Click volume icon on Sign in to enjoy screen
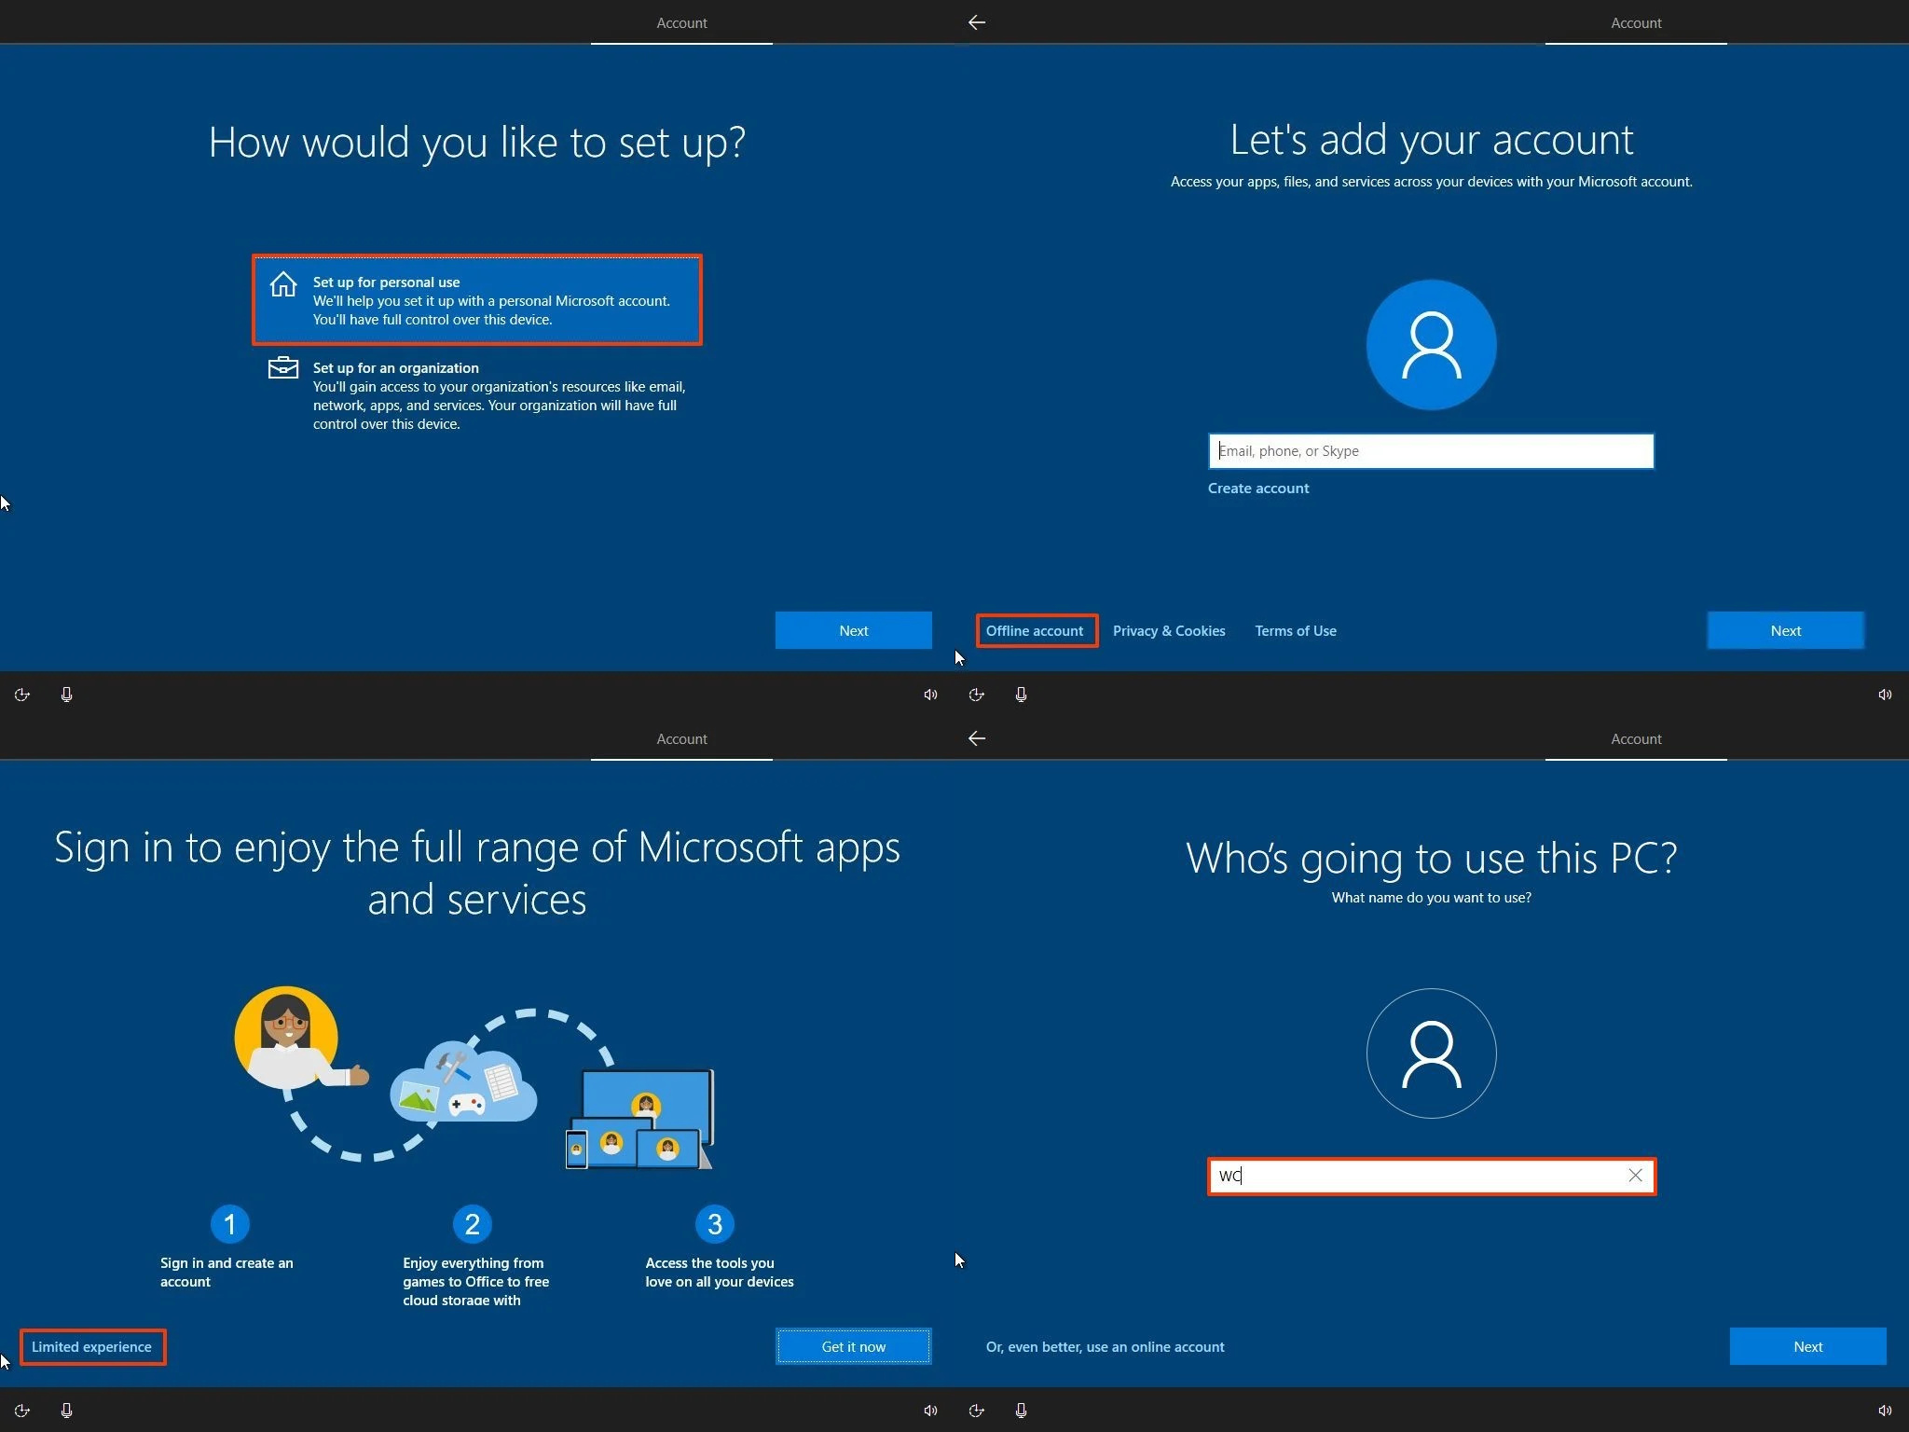Image resolution: width=1909 pixels, height=1432 pixels. 930,1411
